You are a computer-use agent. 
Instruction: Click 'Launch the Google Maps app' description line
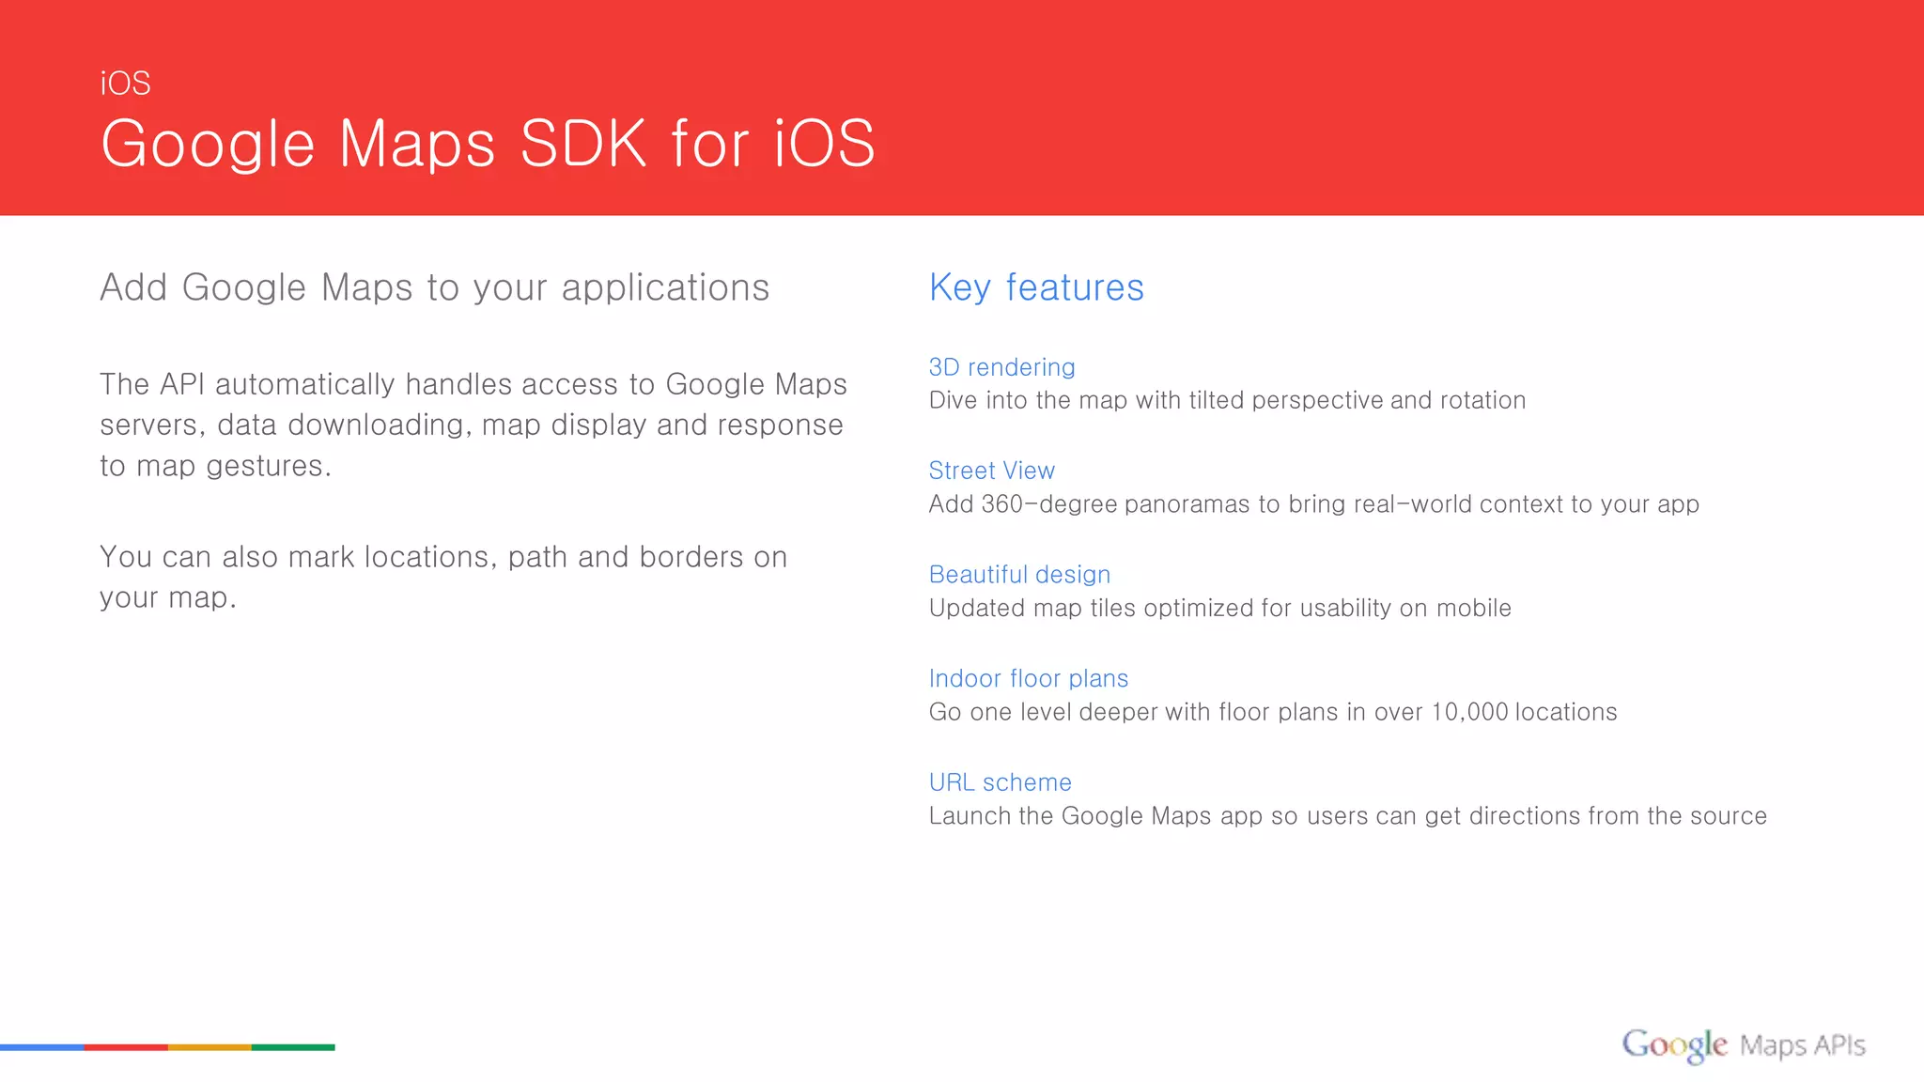tap(1348, 816)
